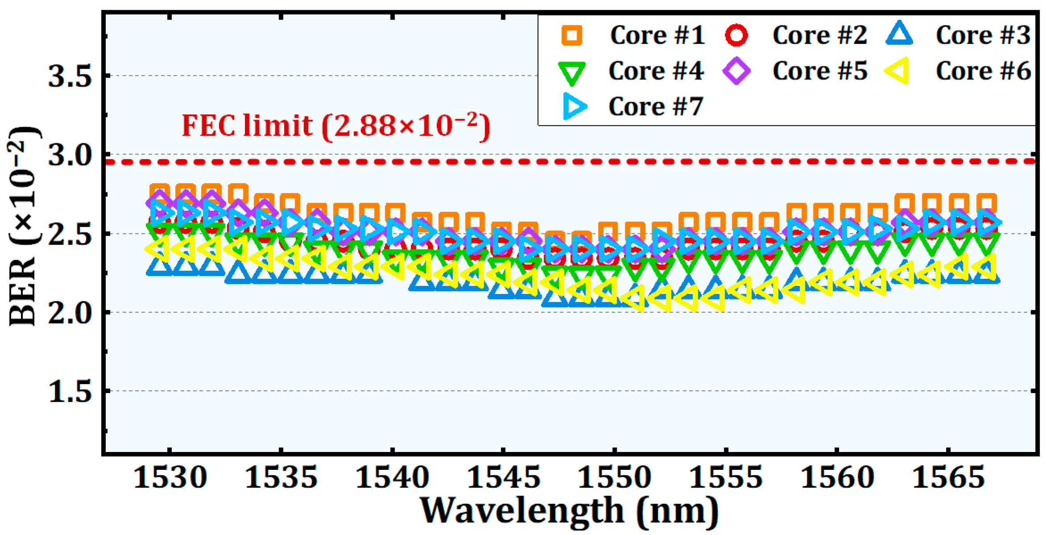Click the BER y-axis title
1046x535 pixels.
[x=24, y=226]
